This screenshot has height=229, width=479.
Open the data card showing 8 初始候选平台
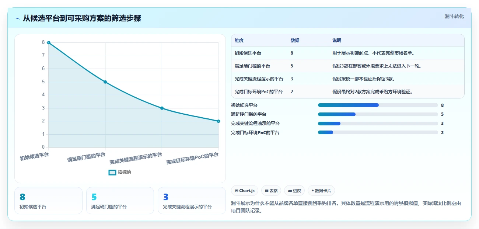pos(48,201)
